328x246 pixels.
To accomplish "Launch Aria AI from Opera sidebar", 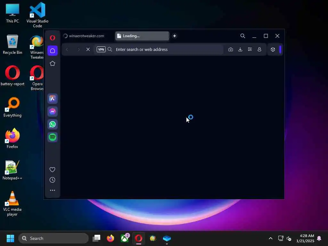I will [53, 99].
